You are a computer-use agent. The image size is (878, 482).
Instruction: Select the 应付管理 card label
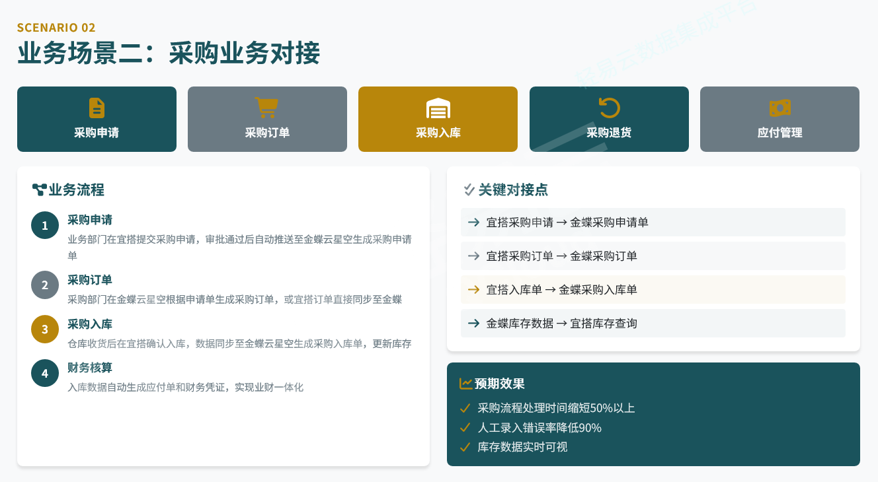tap(779, 133)
